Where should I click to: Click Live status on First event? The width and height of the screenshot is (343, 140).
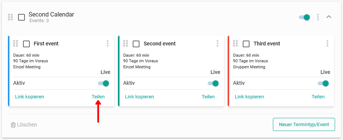[x=106, y=72]
